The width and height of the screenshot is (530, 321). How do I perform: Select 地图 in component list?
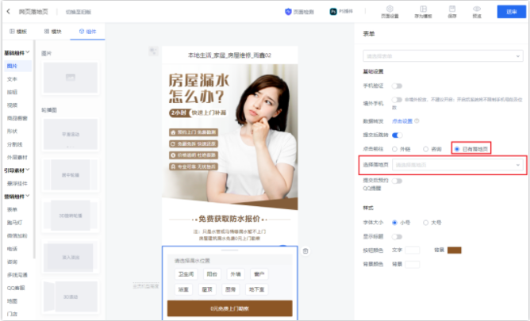(12, 300)
